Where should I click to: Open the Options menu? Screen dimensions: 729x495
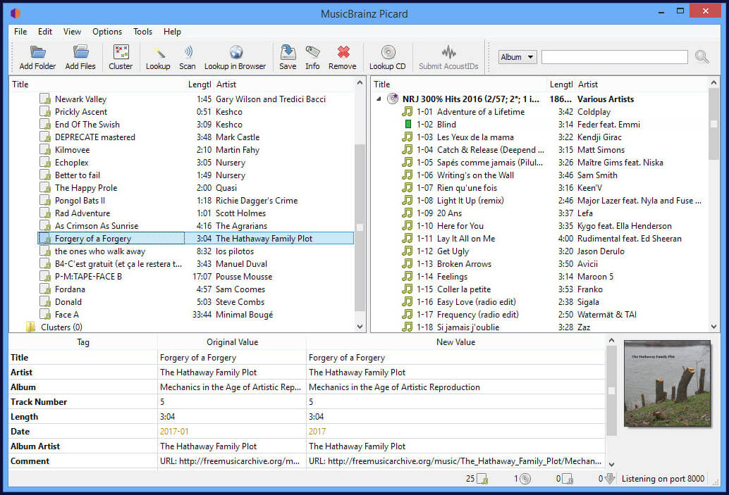click(107, 32)
